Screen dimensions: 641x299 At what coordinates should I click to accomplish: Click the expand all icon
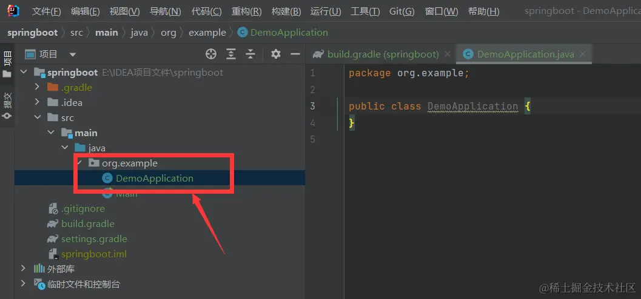pyautogui.click(x=231, y=54)
